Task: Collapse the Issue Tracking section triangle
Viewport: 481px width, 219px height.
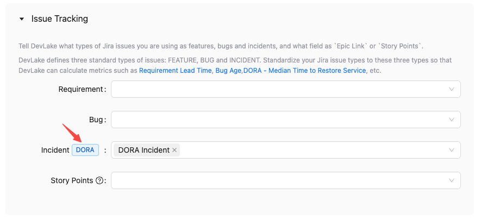Action: pos(22,19)
